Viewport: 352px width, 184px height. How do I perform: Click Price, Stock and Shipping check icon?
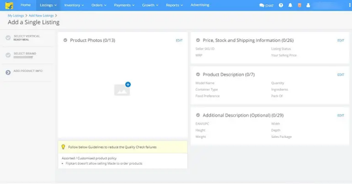click(198, 40)
